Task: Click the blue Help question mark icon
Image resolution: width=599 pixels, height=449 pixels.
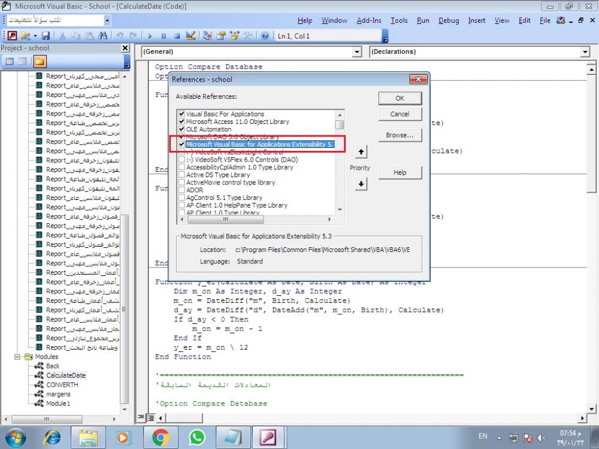Action: [265, 36]
